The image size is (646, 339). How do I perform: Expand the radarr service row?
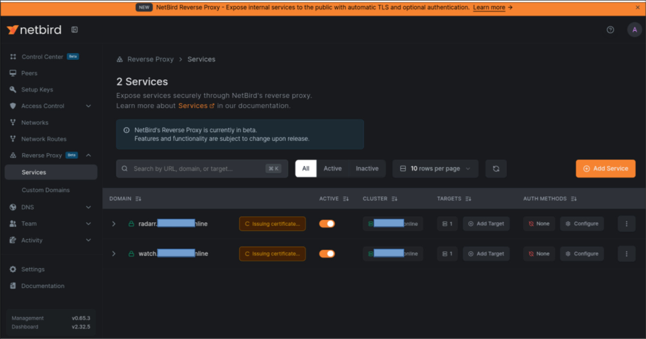coord(114,224)
